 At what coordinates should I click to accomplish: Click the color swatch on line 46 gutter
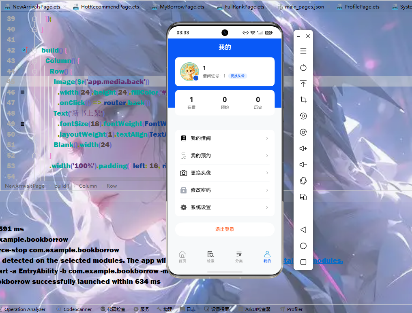click(x=23, y=92)
